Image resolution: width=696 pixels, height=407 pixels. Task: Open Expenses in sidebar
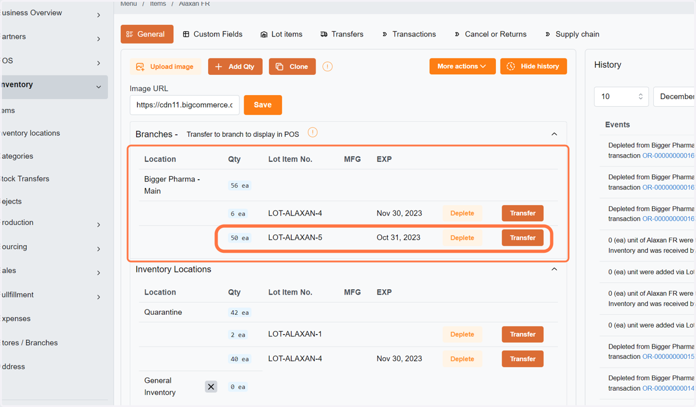click(16, 319)
